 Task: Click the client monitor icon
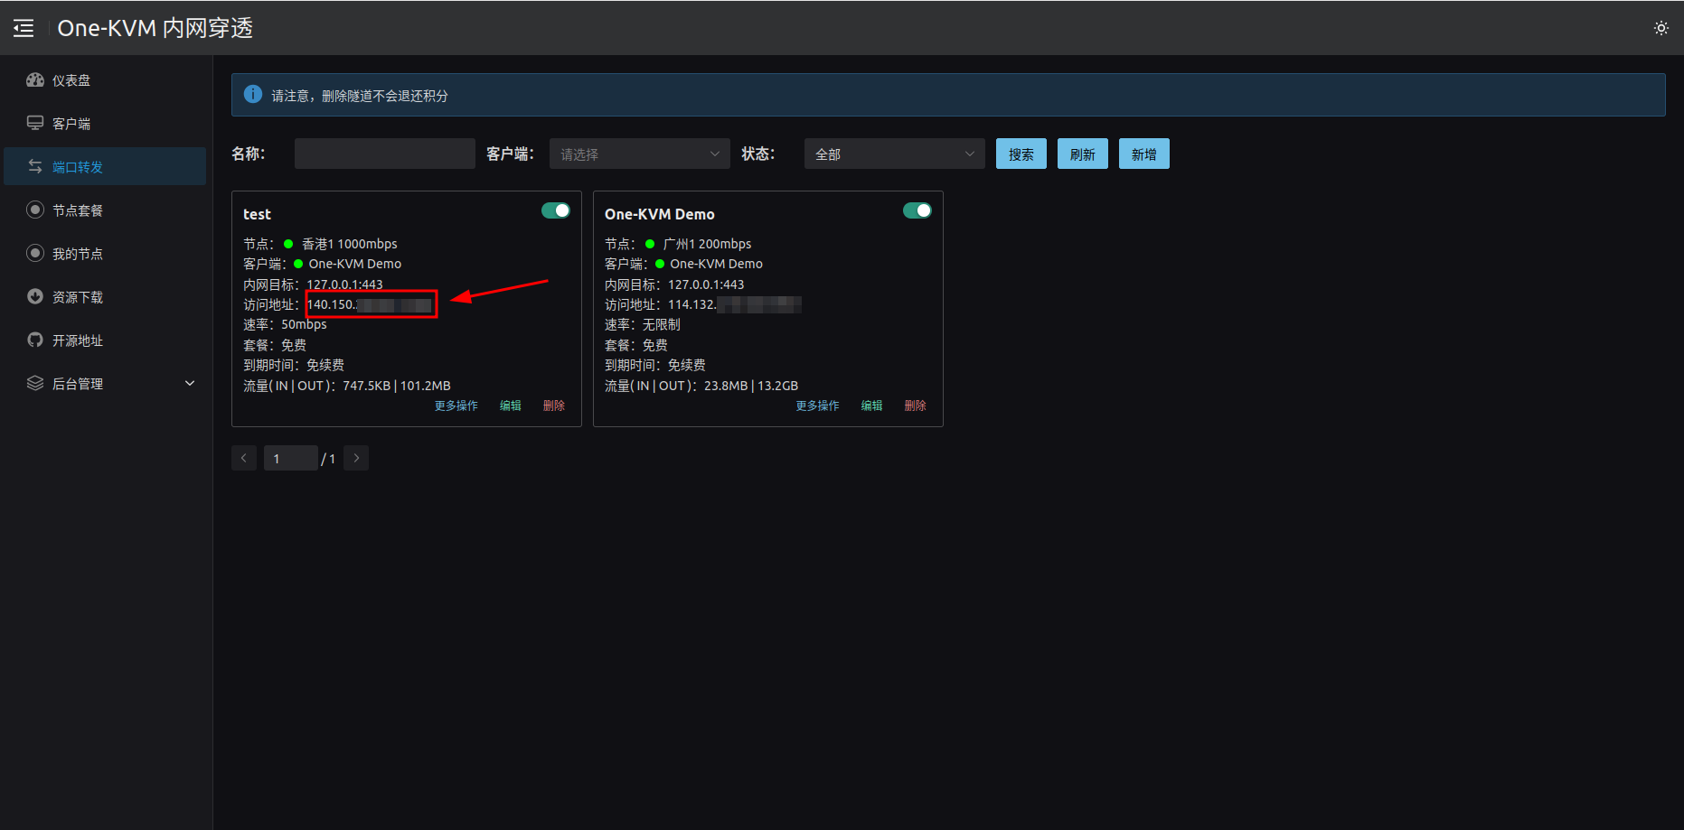point(35,124)
